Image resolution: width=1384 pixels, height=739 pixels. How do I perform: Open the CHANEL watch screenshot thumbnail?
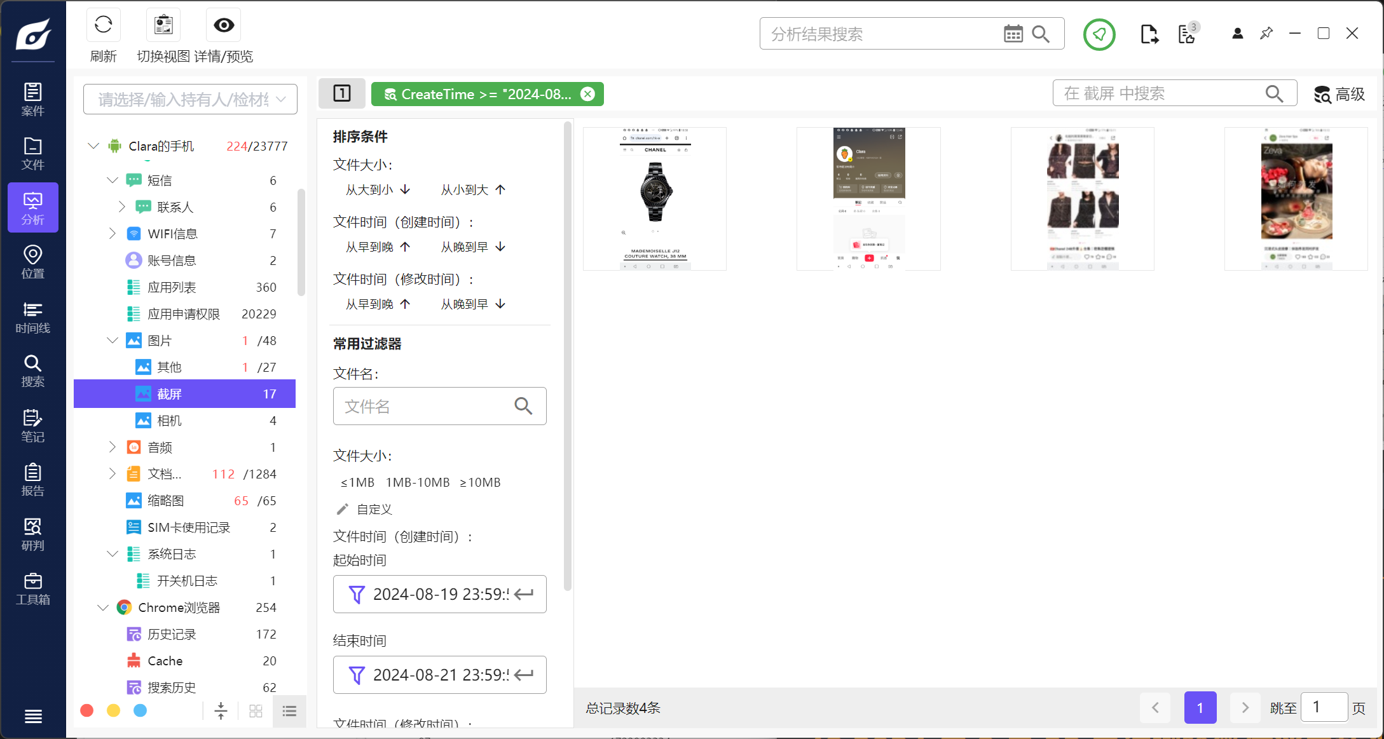[655, 199]
